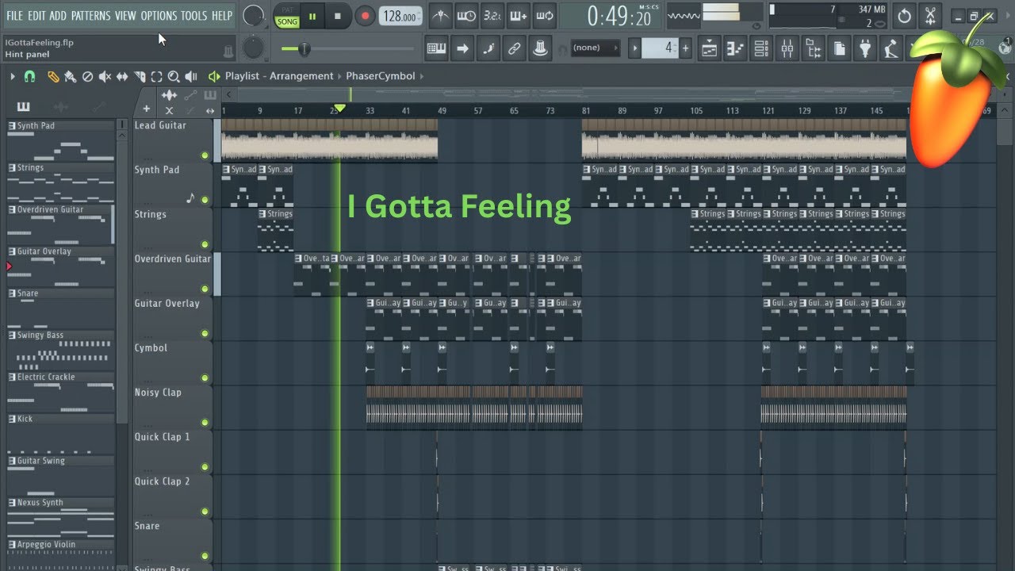Toggle the 3-2-1 recording countdown
This screenshot has width=1015, height=571.
[492, 15]
